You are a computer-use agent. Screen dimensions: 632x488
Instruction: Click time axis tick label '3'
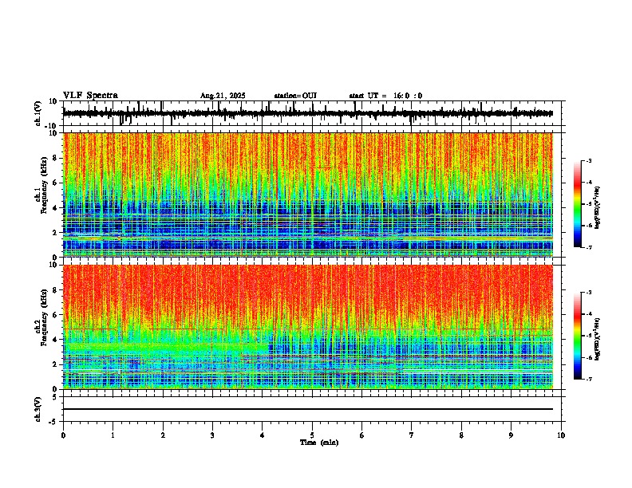point(212,435)
